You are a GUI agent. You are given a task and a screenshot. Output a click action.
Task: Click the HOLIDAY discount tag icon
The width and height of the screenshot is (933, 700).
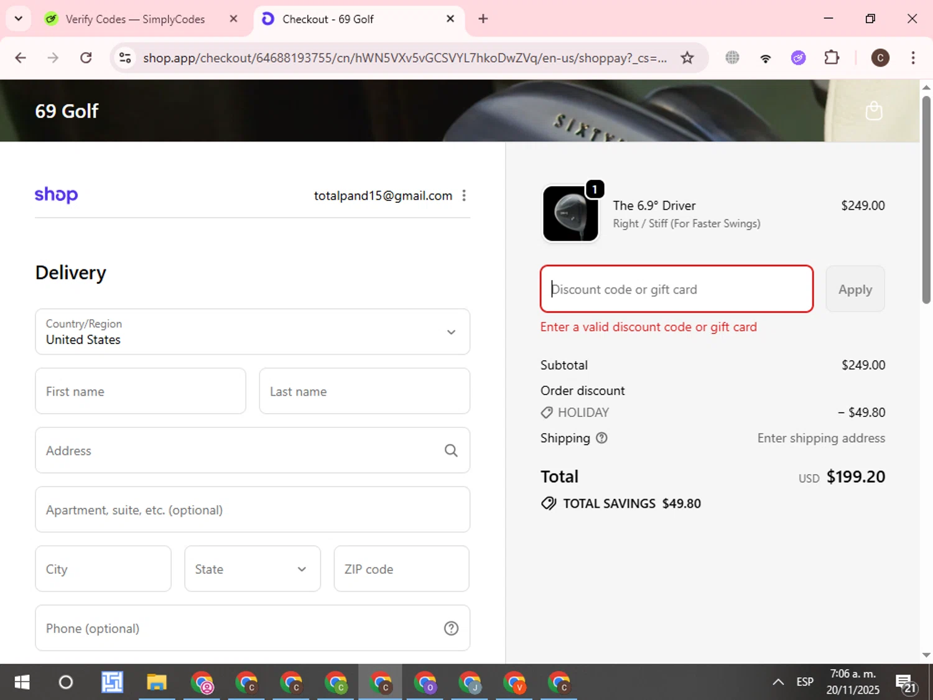click(x=547, y=413)
